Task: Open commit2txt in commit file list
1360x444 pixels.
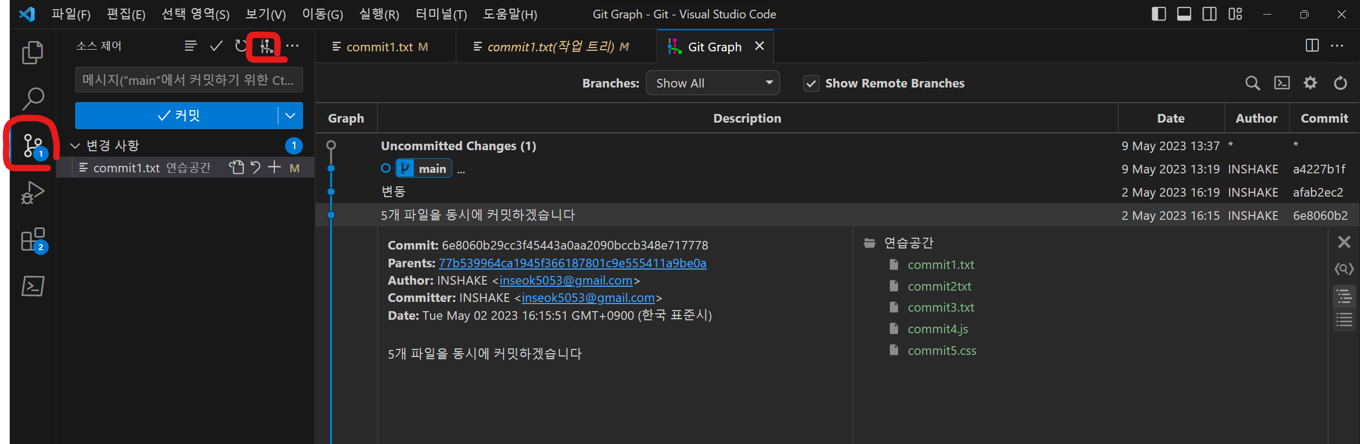Action: pyautogui.click(x=939, y=286)
